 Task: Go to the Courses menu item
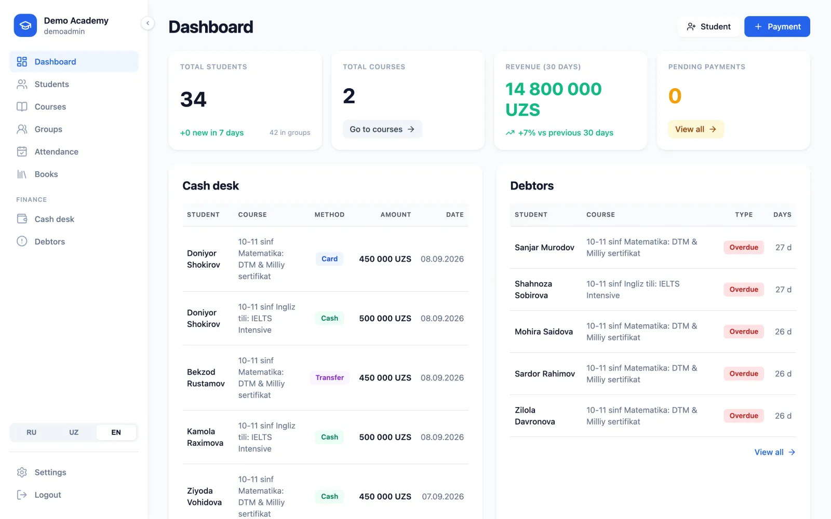tap(74, 106)
